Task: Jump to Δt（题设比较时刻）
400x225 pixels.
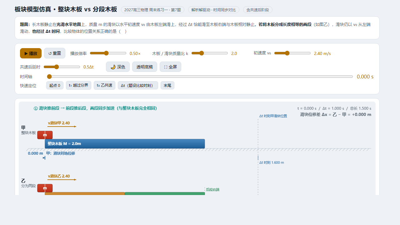Action: pyautogui.click(x=138, y=85)
